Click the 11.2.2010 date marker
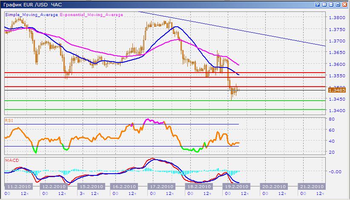 [x=18, y=186]
